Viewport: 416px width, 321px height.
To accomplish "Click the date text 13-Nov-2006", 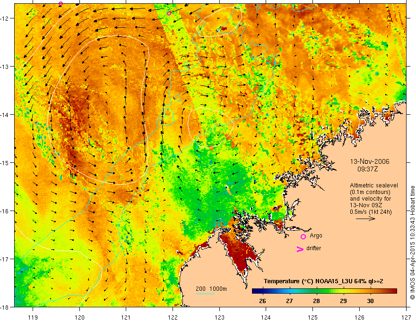I will click(370, 161).
